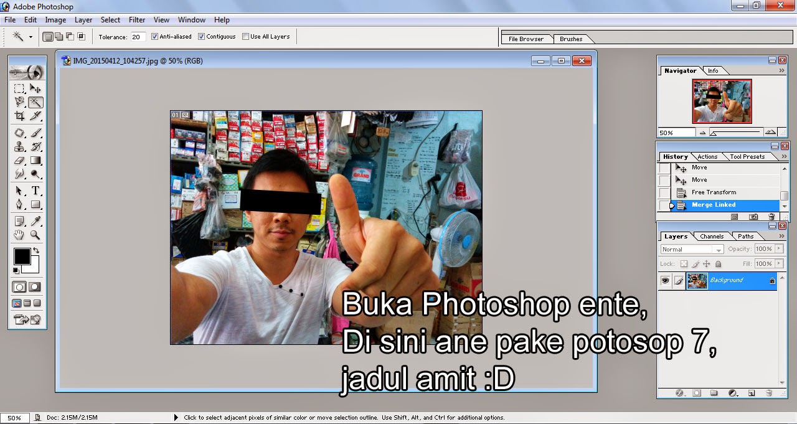
Task: Toggle Contiguous checkbox
Action: point(202,37)
